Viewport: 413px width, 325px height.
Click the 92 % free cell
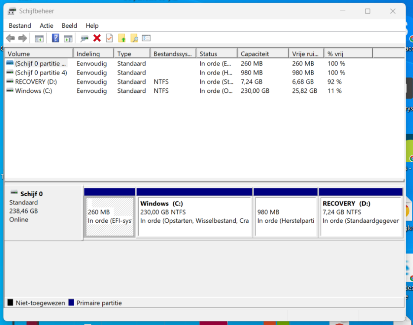click(335, 81)
